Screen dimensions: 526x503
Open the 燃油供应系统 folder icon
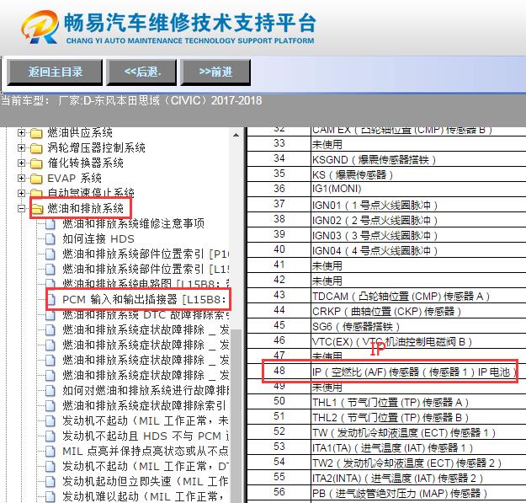tap(36, 133)
